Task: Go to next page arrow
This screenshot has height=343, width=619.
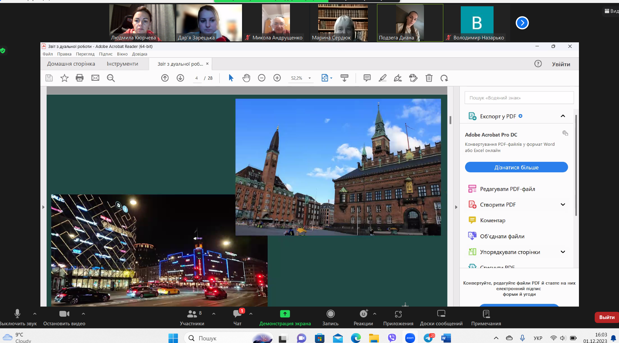Action: (180, 78)
